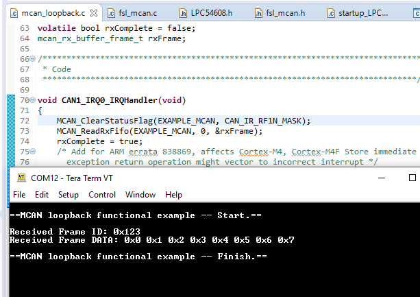This screenshot has height=297, width=420.
Task: Click the C file icon on fsl_mcan.c tab
Action: click(x=111, y=13)
